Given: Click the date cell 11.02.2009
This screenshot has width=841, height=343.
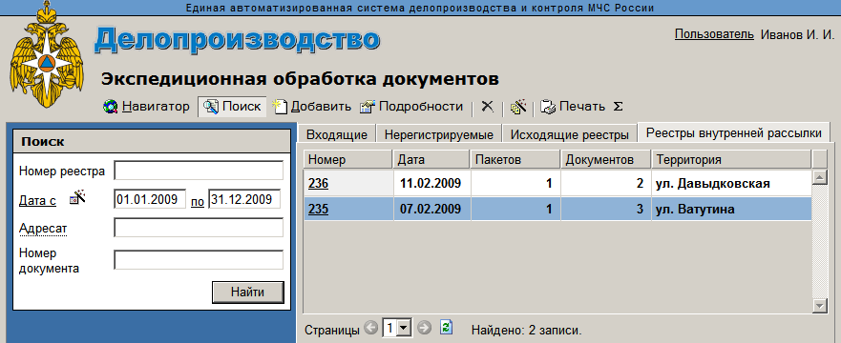Looking at the screenshot, I should click(431, 184).
